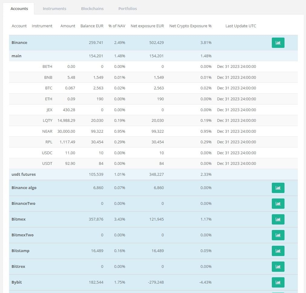Sort by Balance EUR column header
The height and width of the screenshot is (293, 306).
click(x=92, y=26)
